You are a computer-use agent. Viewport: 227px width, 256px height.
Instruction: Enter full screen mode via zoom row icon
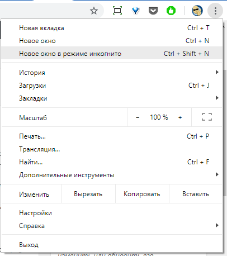(x=207, y=117)
